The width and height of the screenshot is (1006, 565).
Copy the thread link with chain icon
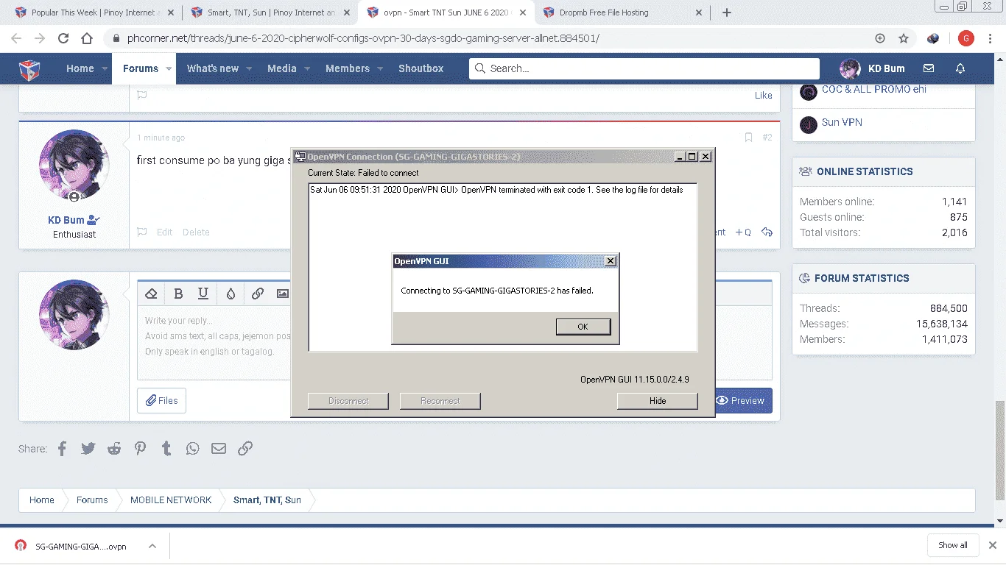point(245,449)
